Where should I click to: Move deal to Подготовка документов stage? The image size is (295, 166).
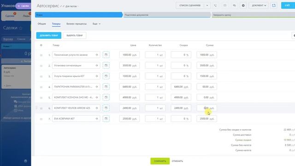167,15
